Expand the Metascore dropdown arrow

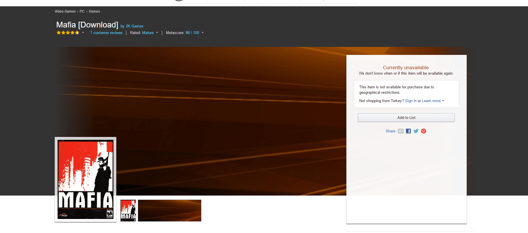click(x=203, y=33)
